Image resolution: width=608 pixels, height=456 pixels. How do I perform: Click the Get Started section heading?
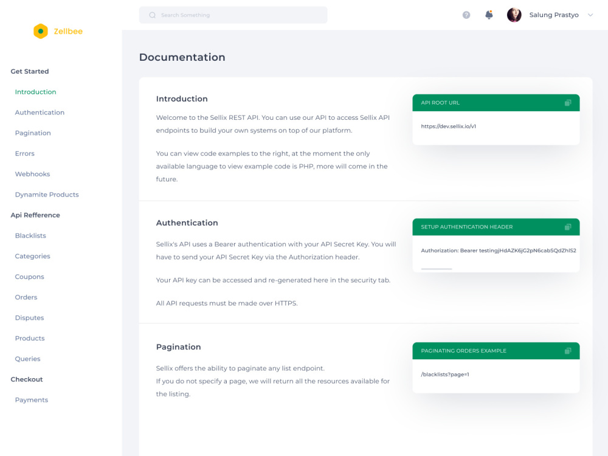click(30, 71)
